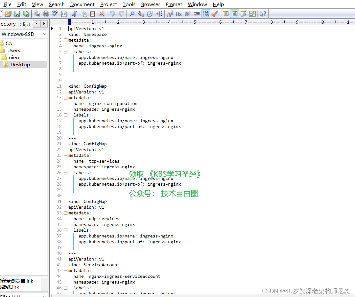Open the Search menu
Screen dimensions: 355x297
point(57,4)
